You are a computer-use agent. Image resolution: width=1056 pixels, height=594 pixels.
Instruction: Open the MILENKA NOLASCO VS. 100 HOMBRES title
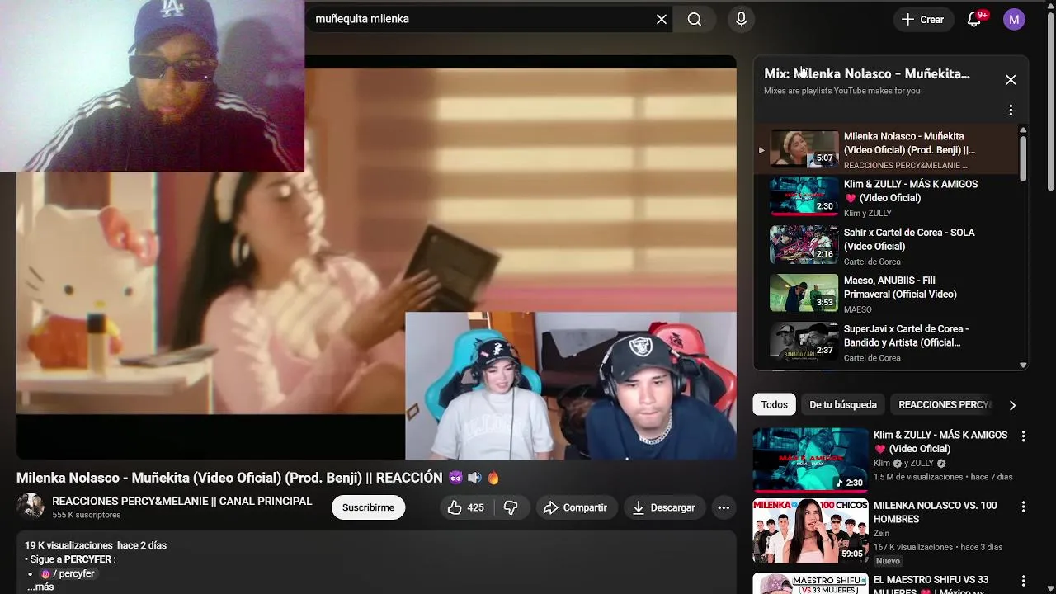(x=935, y=512)
